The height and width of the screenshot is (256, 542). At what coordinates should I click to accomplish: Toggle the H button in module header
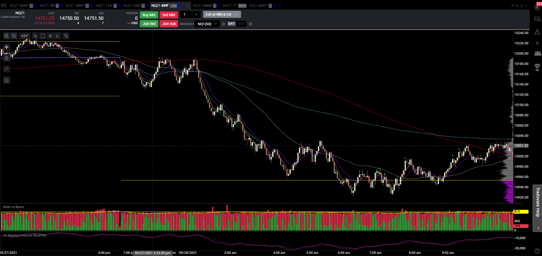[x=513, y=5]
